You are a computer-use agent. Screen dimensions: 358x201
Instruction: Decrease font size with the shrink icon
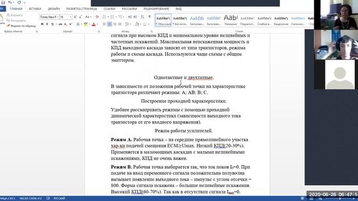pyautogui.click(x=81, y=17)
